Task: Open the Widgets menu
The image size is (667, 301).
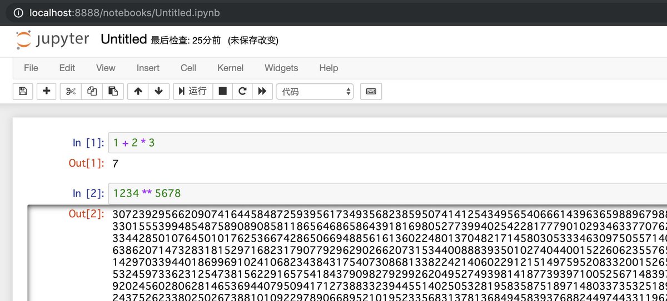Action: coord(281,68)
